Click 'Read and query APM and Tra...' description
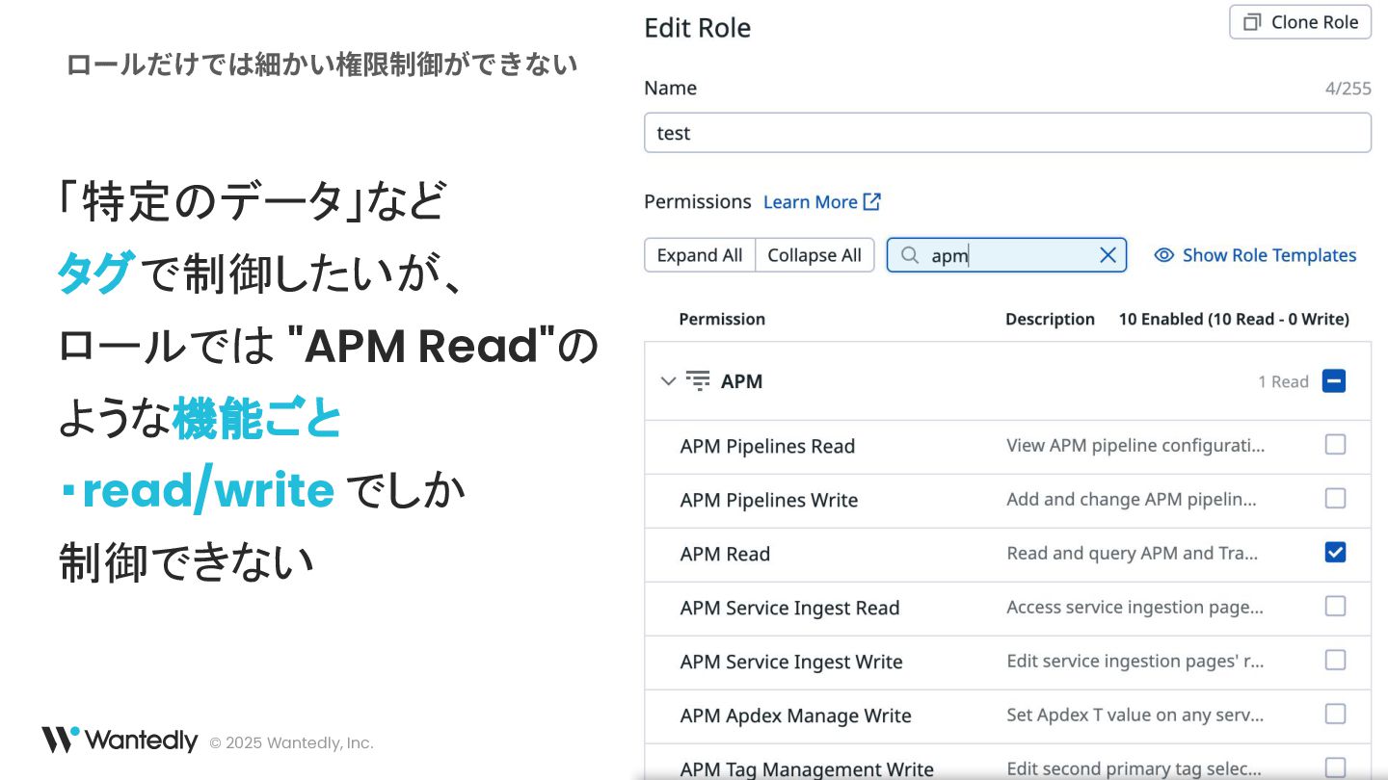Image resolution: width=1388 pixels, height=780 pixels. tap(1133, 553)
